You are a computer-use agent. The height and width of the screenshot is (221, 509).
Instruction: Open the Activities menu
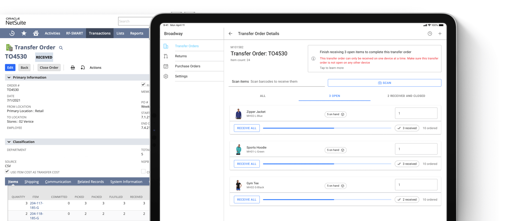click(x=52, y=33)
